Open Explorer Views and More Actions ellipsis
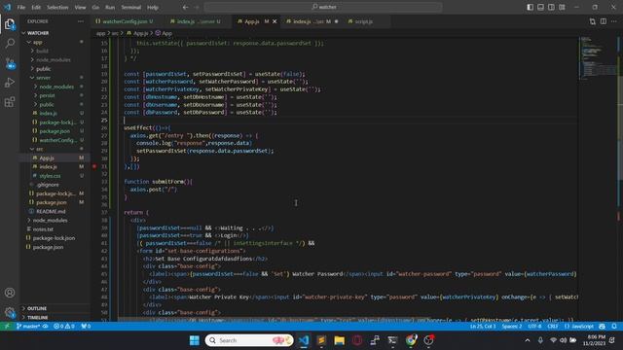Screen dimensions: 623x350 81,21
